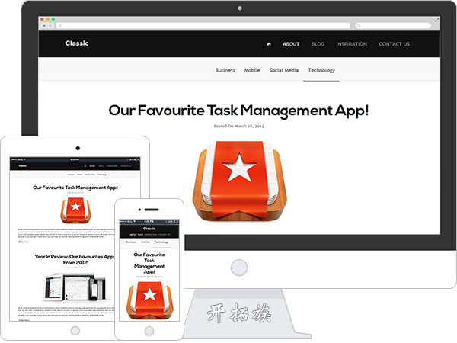Click the home icon in the desktop navbar
Image resolution: width=457 pixels, height=343 pixels.
pyautogui.click(x=269, y=44)
